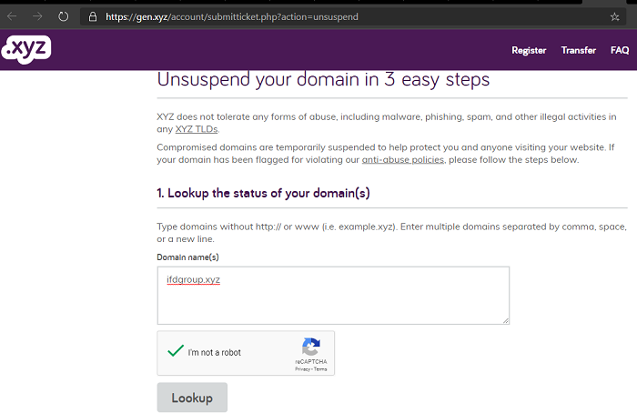Open the Transfer menu item
This screenshot has width=637, height=413.
tap(578, 50)
